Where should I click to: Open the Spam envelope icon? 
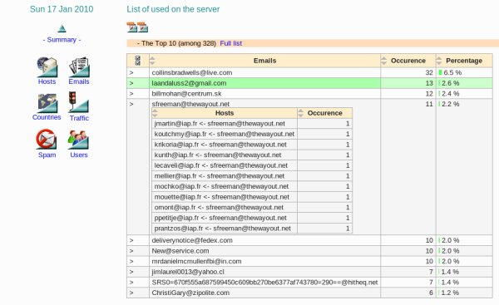coord(47,139)
